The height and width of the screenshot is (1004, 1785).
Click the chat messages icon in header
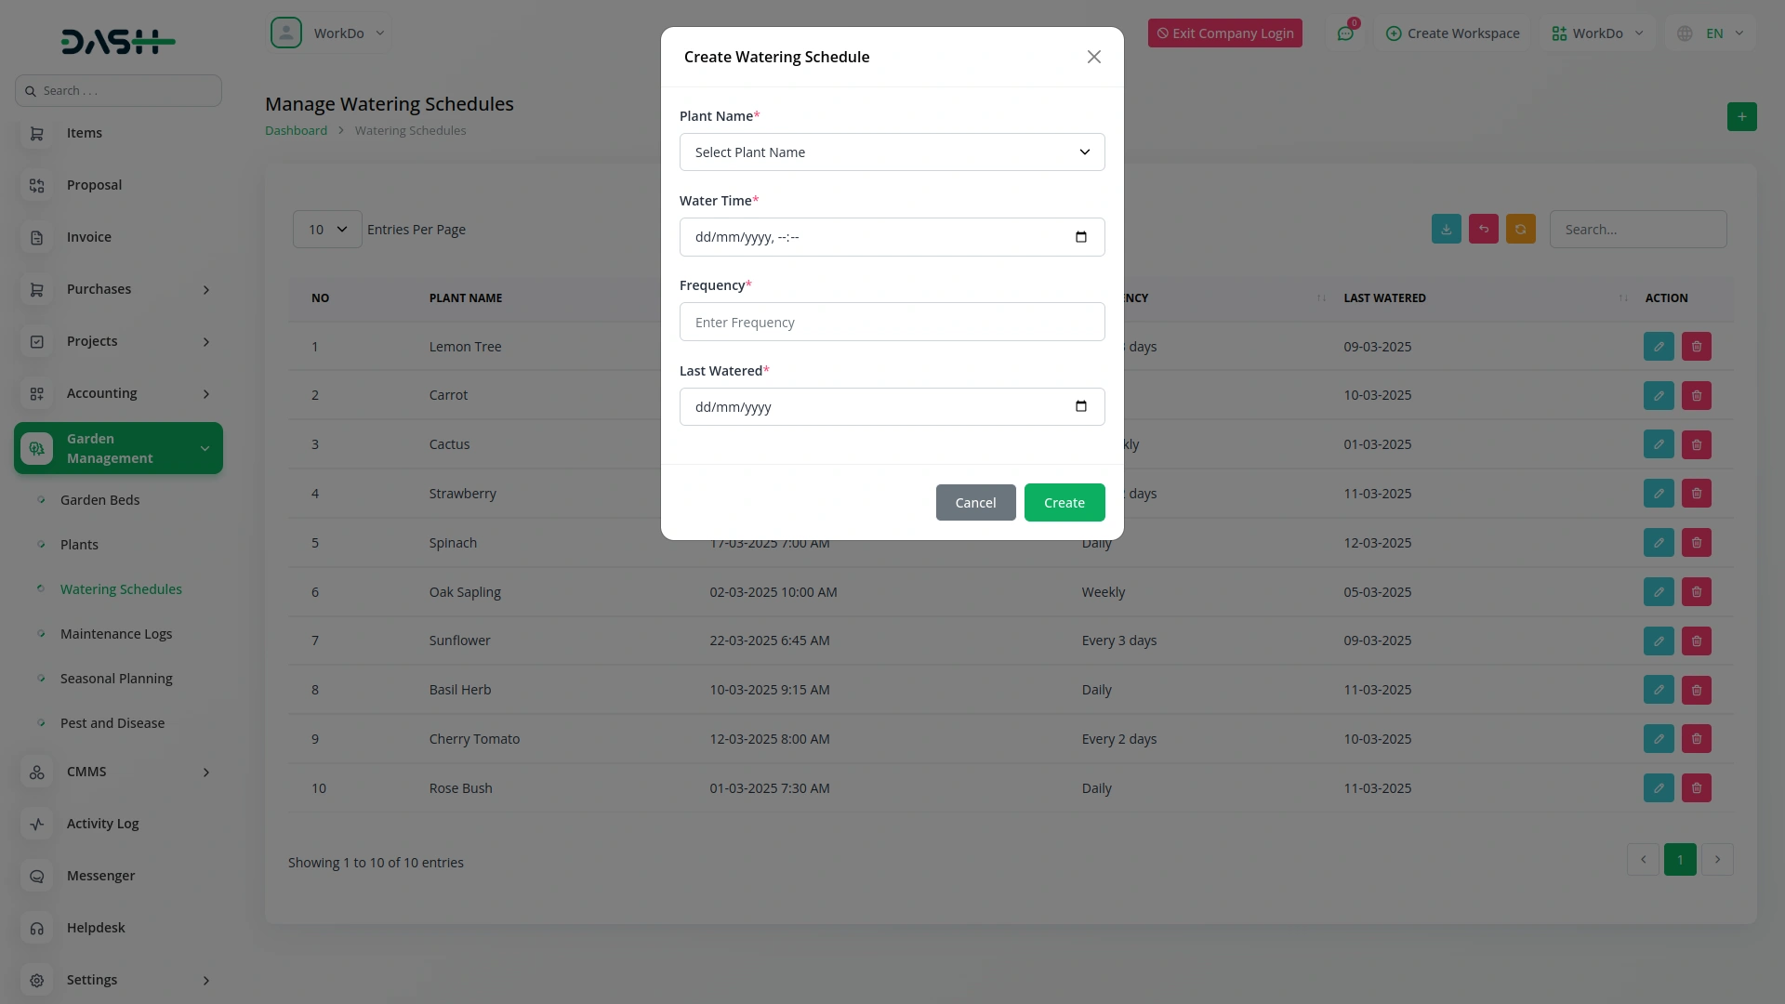pyautogui.click(x=1345, y=33)
